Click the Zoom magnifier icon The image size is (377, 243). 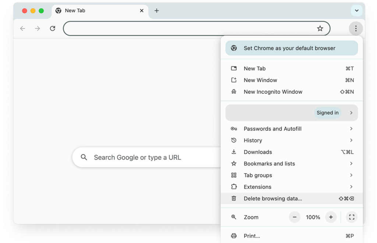point(234,217)
